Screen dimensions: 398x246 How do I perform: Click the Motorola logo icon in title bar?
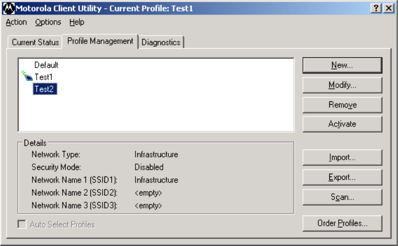[9, 8]
